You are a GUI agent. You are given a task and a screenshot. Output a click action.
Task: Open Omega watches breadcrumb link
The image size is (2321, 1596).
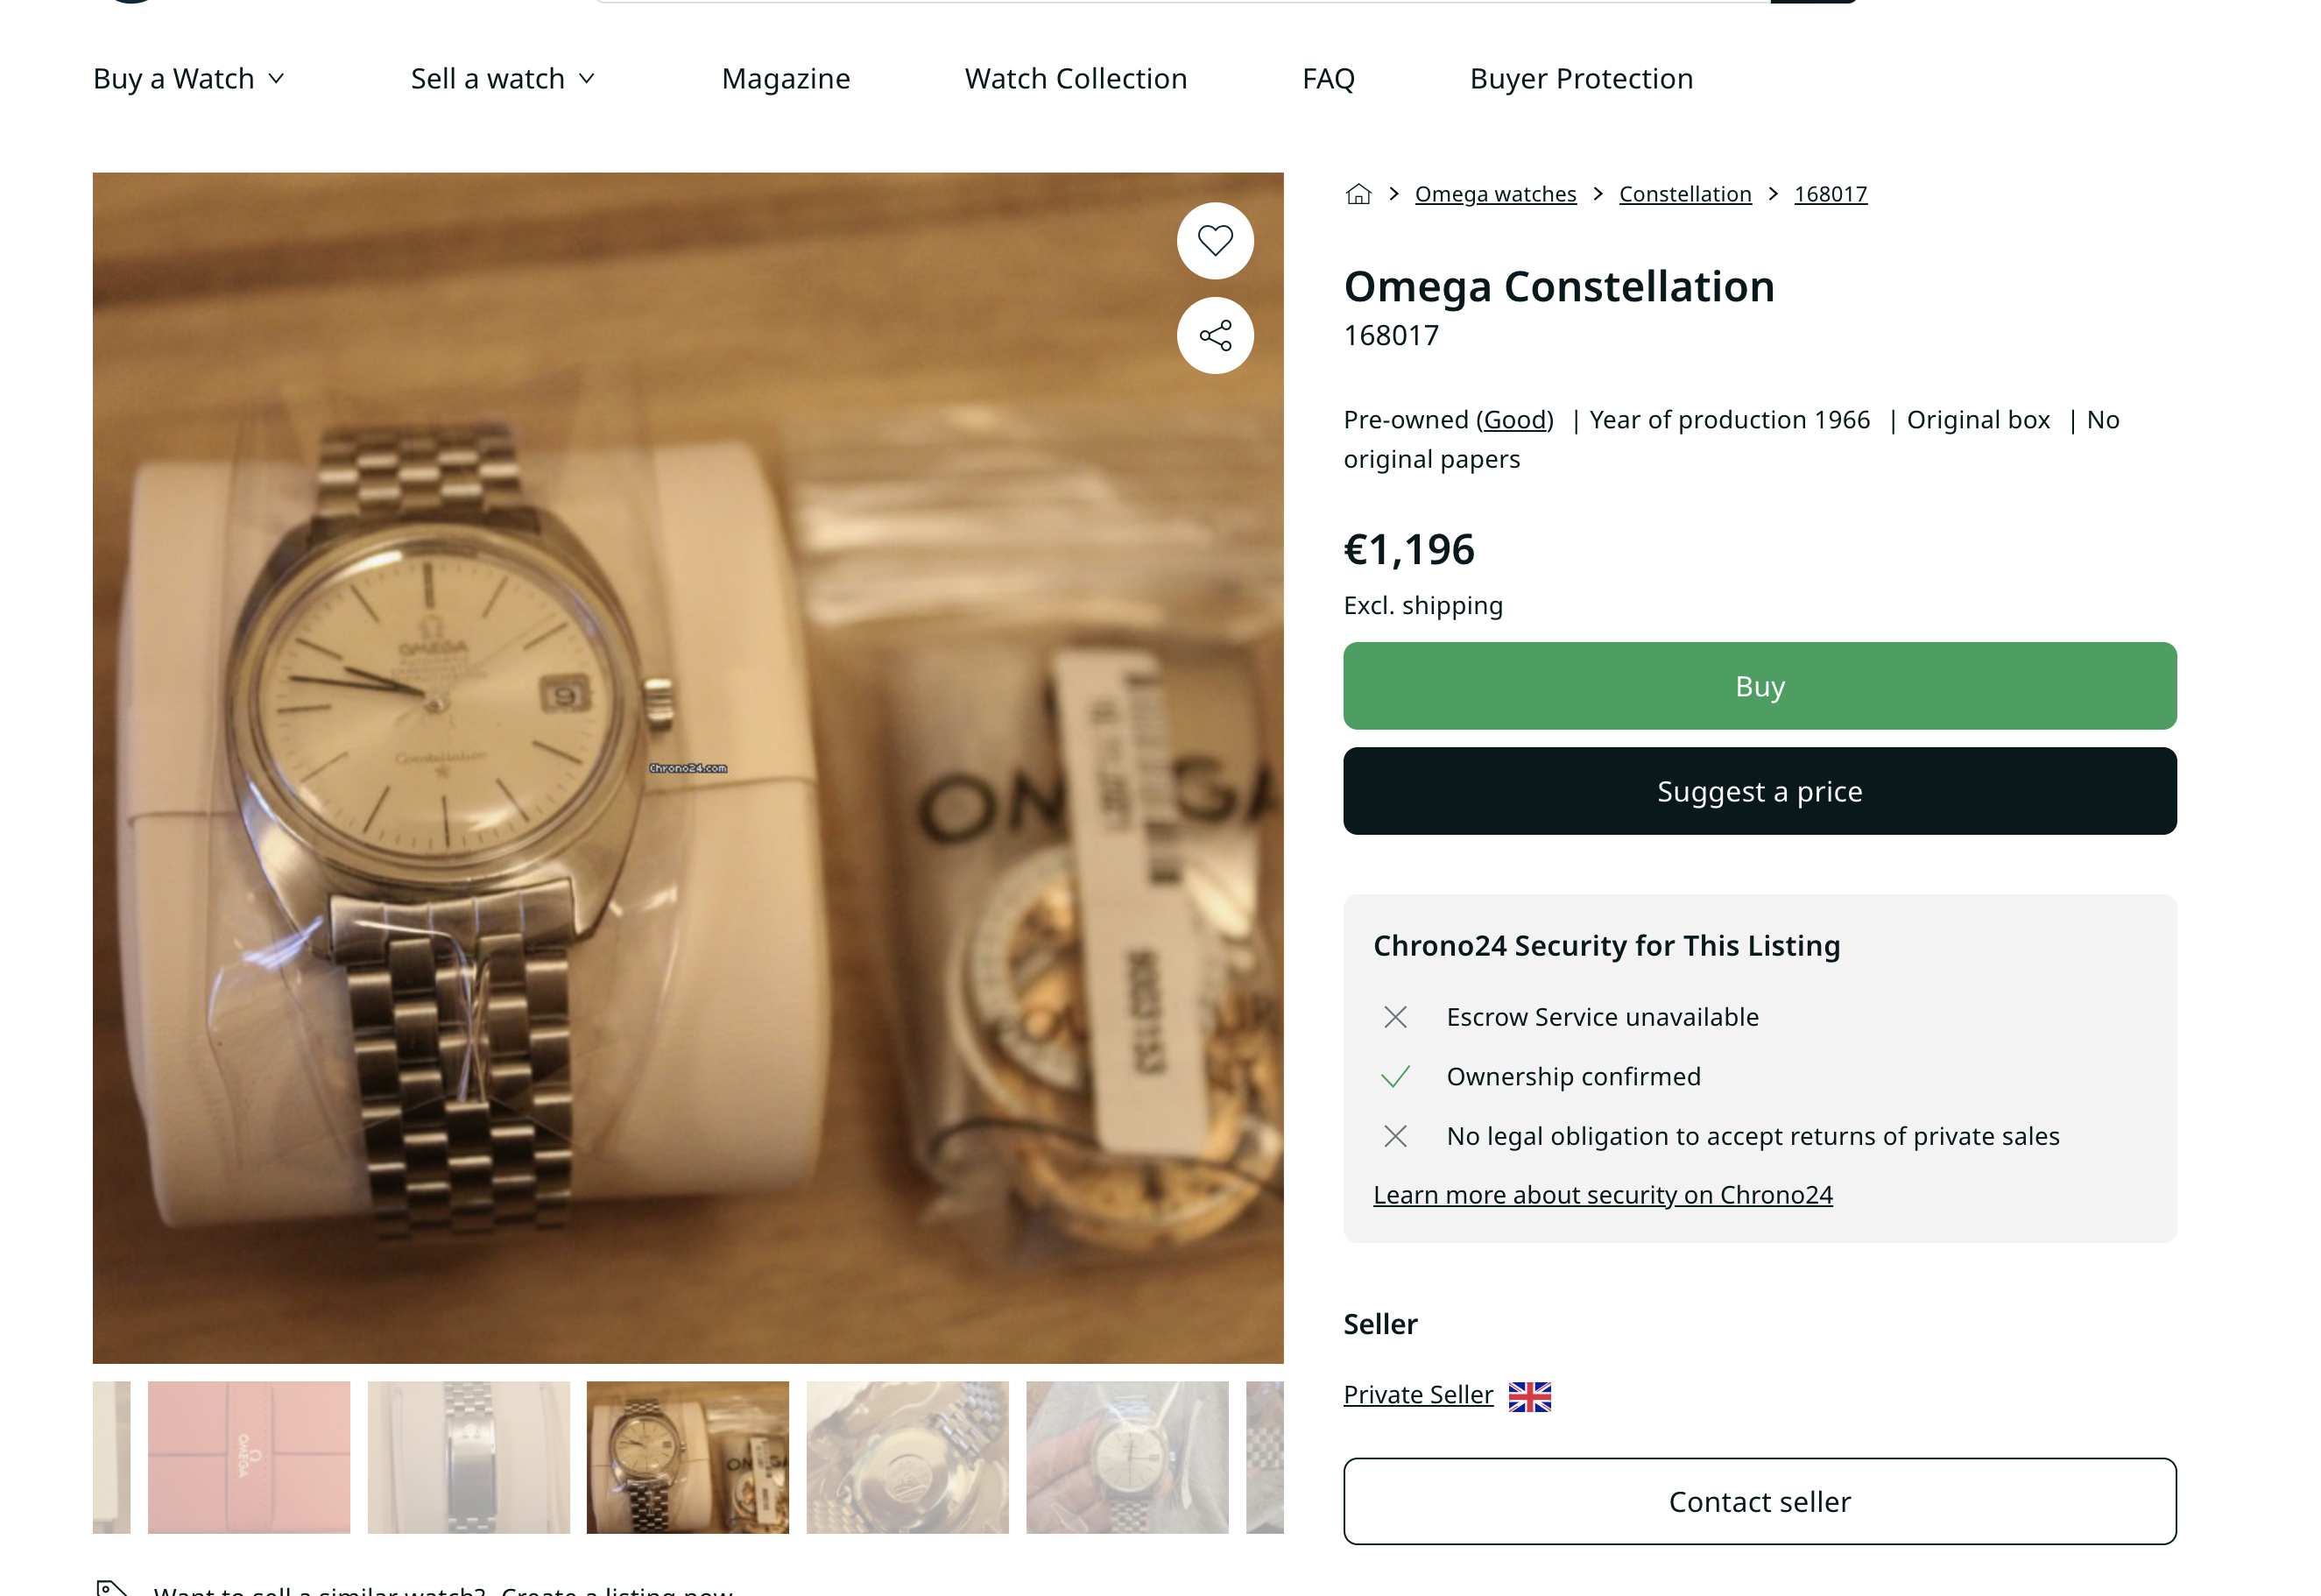coord(1494,194)
